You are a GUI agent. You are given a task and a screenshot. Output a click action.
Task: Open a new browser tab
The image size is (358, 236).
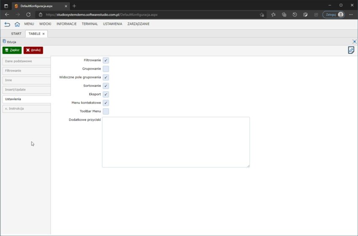74,6
